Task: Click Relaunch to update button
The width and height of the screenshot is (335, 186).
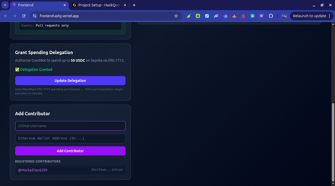Action: [309, 16]
